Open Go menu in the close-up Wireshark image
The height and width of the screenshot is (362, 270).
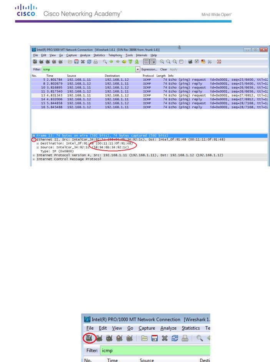coord(130,328)
